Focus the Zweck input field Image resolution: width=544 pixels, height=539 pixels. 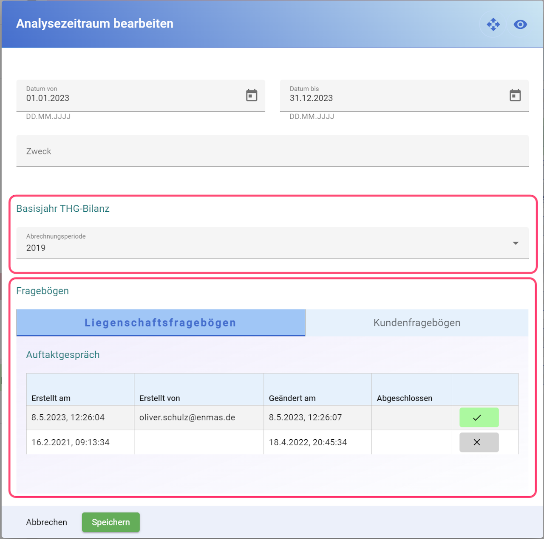[272, 151]
